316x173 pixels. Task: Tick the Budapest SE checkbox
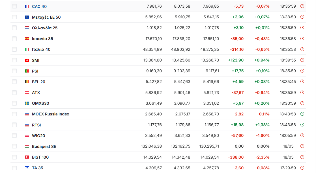click(14, 146)
